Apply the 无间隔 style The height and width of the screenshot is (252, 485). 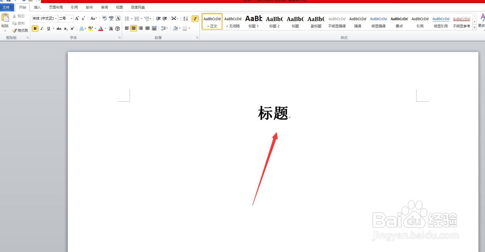[233, 22]
